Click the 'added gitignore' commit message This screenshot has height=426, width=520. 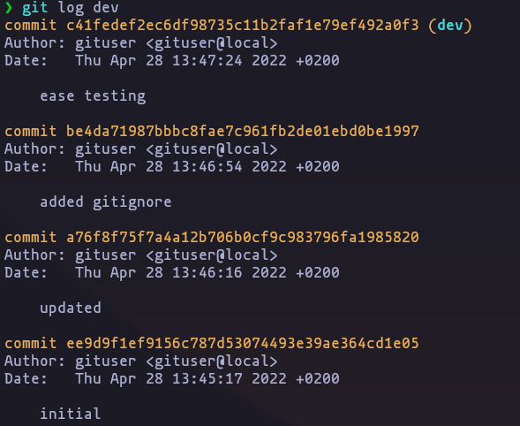tap(105, 202)
